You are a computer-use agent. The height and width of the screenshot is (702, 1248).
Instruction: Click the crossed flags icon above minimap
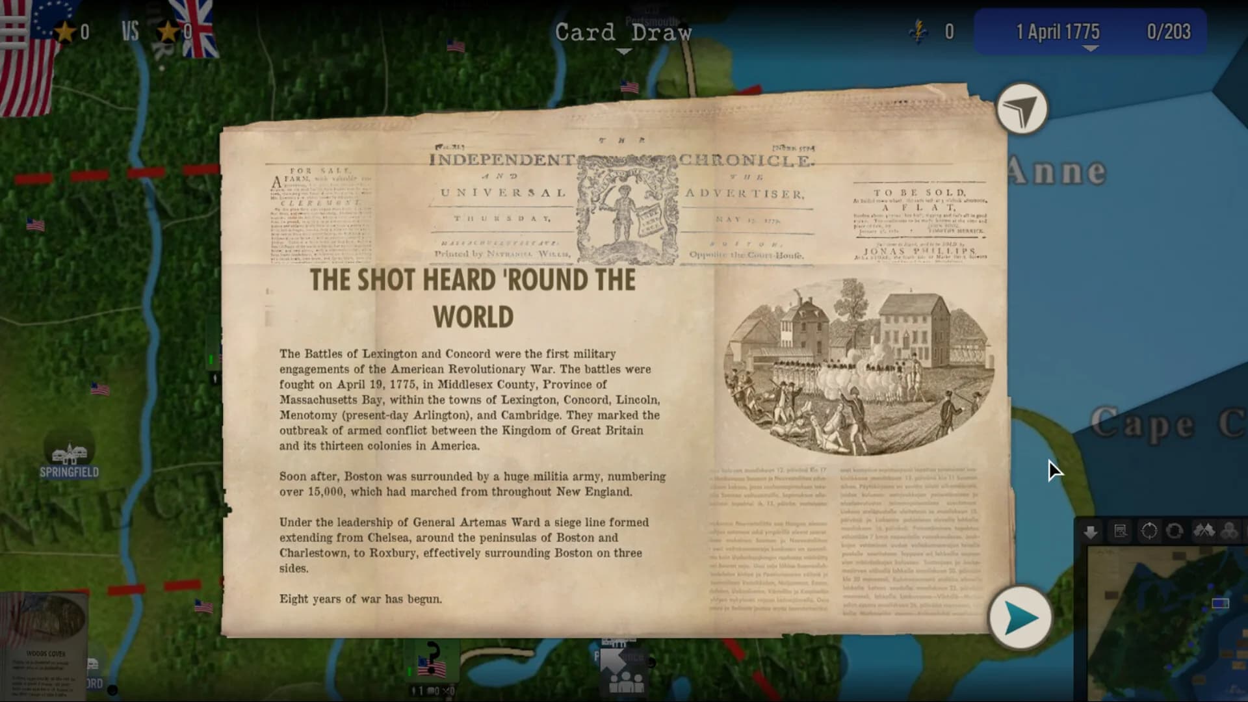1204,531
